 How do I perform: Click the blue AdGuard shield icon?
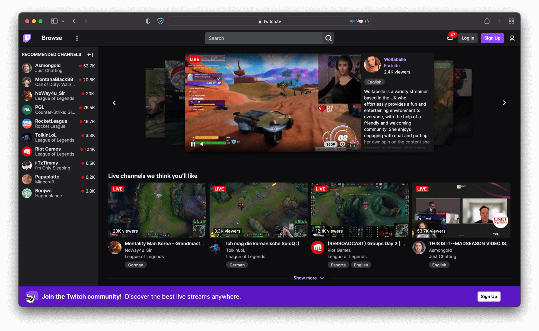pos(160,21)
